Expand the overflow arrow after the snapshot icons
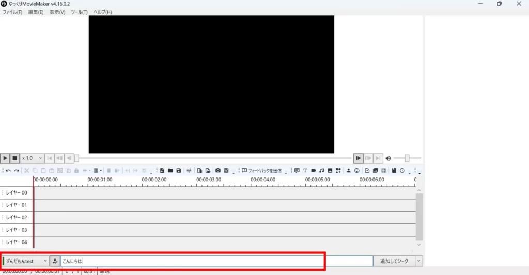Viewport: 529px width, 275px height. coord(234,172)
